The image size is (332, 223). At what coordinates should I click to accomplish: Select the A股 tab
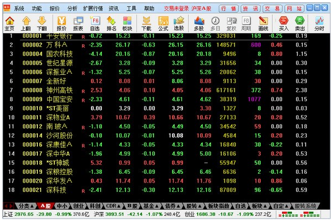pyautogui.click(x=45, y=206)
